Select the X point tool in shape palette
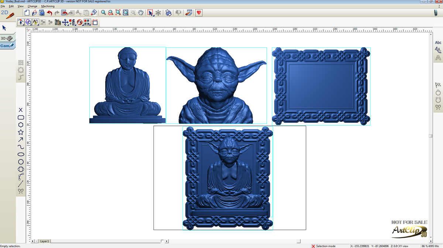The width and height of the screenshot is (443, 248). [21, 110]
